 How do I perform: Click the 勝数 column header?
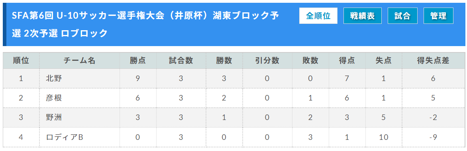tap(224, 61)
